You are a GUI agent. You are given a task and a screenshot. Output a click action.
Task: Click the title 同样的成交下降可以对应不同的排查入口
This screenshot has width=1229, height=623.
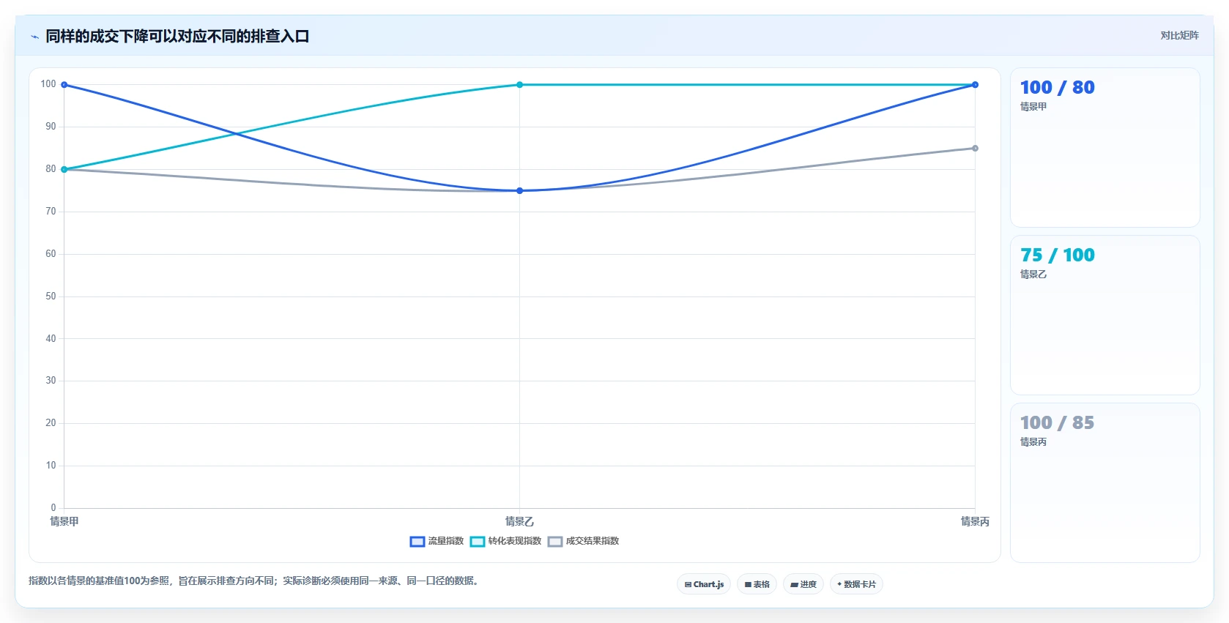coord(177,36)
